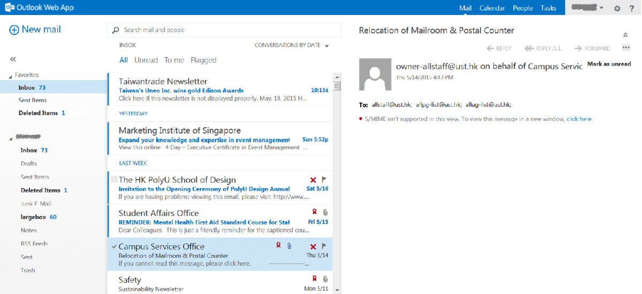The image size is (642, 294).
Task: Reply to the message with Reply arrow
Action: click(499, 48)
